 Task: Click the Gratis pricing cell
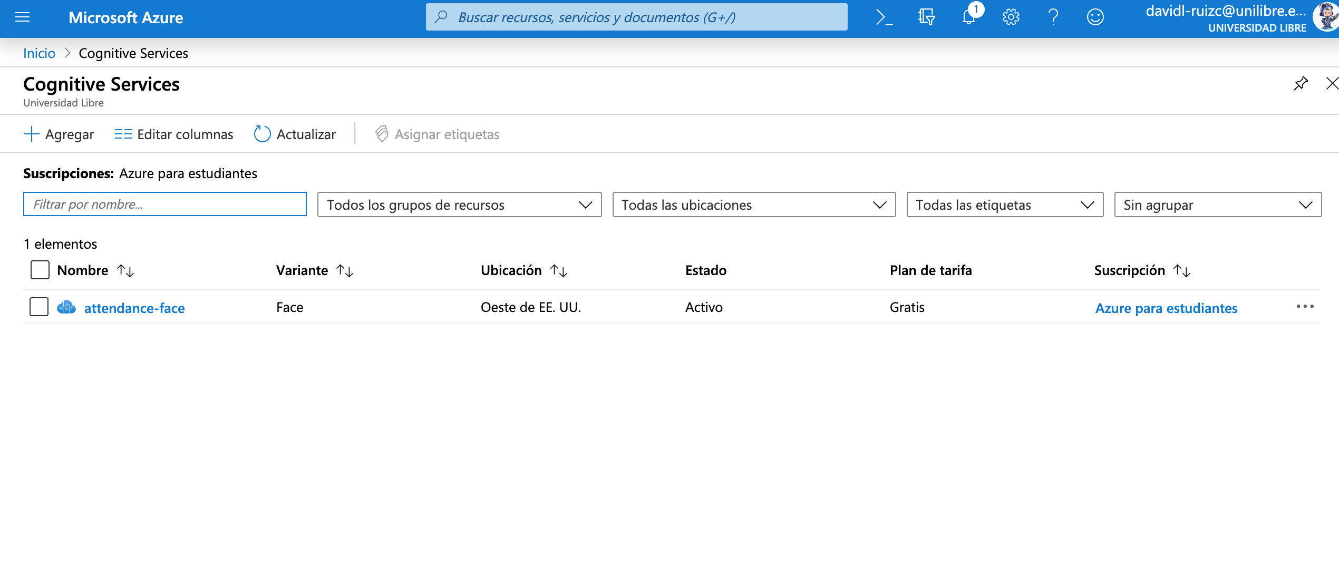coord(907,307)
